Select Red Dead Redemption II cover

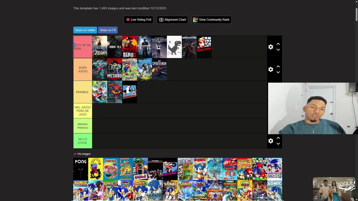pyautogui.click(x=129, y=47)
